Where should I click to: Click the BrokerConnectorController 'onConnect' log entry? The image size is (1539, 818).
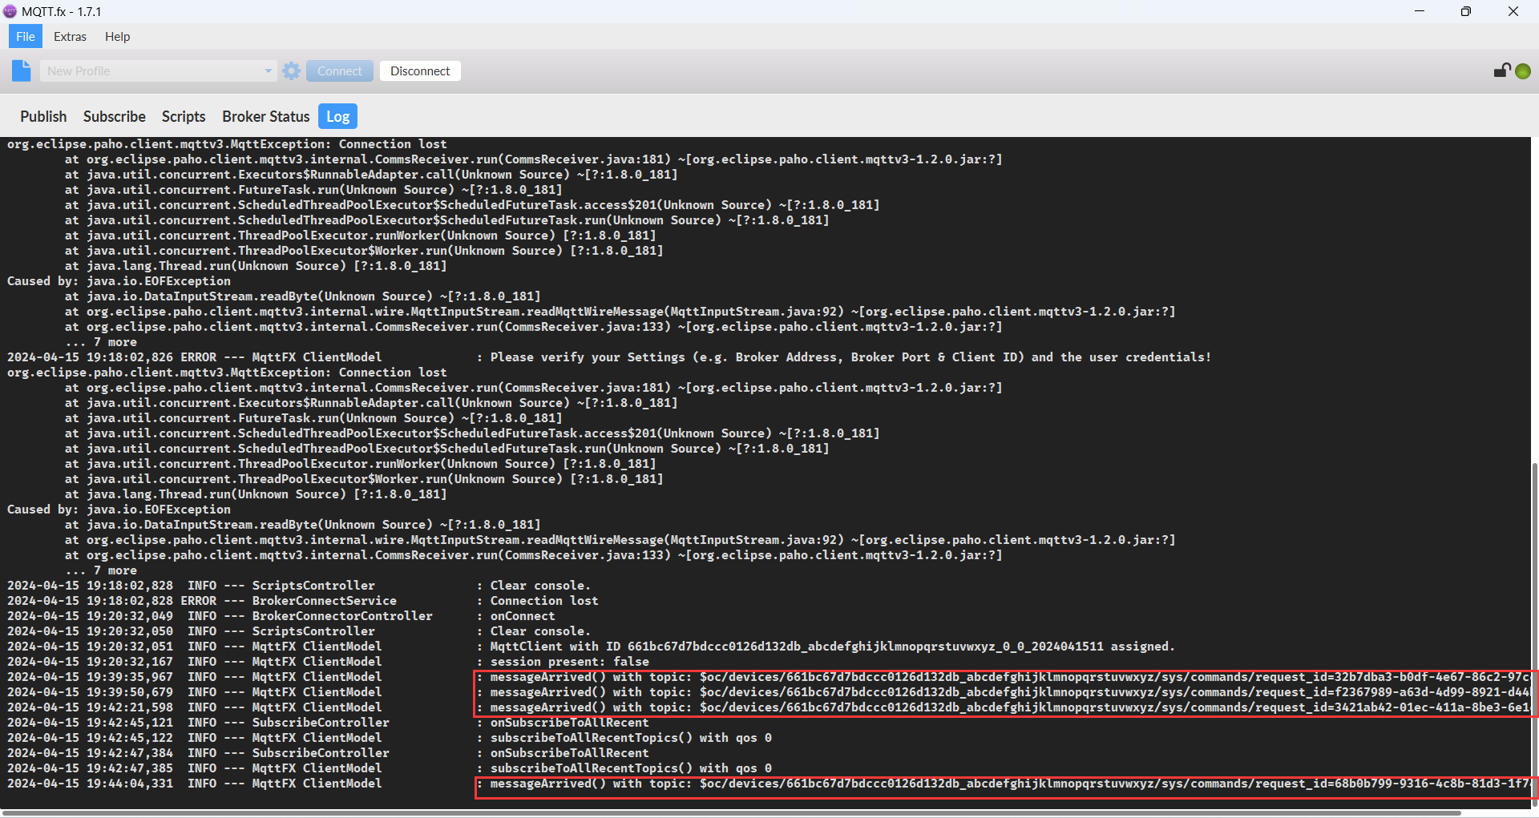(281, 616)
